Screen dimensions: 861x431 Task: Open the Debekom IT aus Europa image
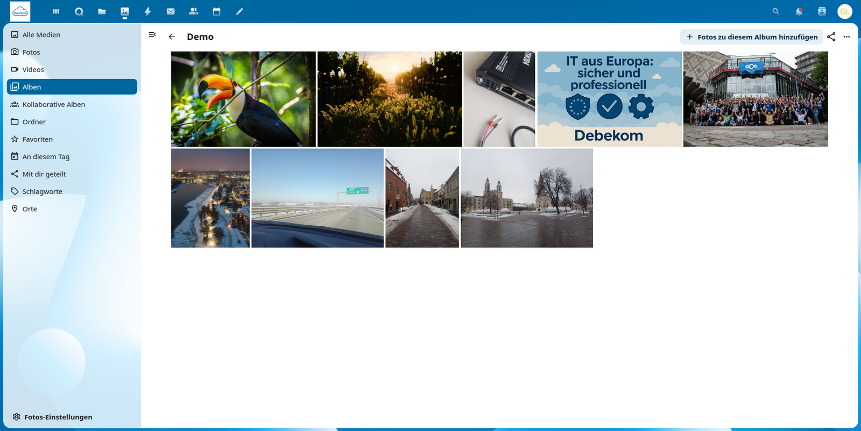tap(609, 99)
